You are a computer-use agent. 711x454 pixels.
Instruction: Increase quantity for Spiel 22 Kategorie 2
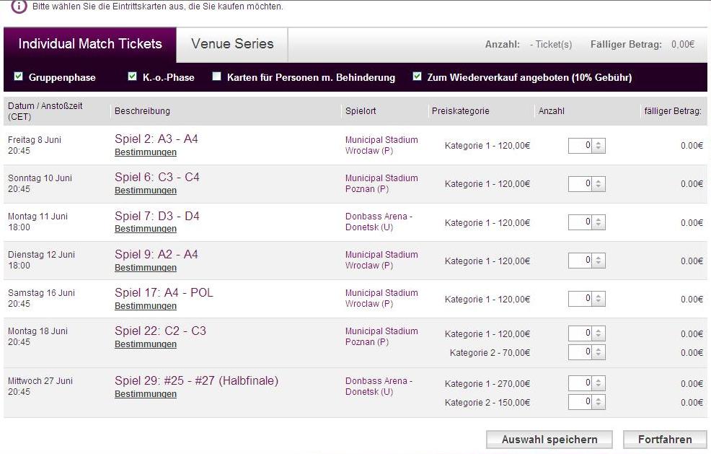pyautogui.click(x=599, y=349)
